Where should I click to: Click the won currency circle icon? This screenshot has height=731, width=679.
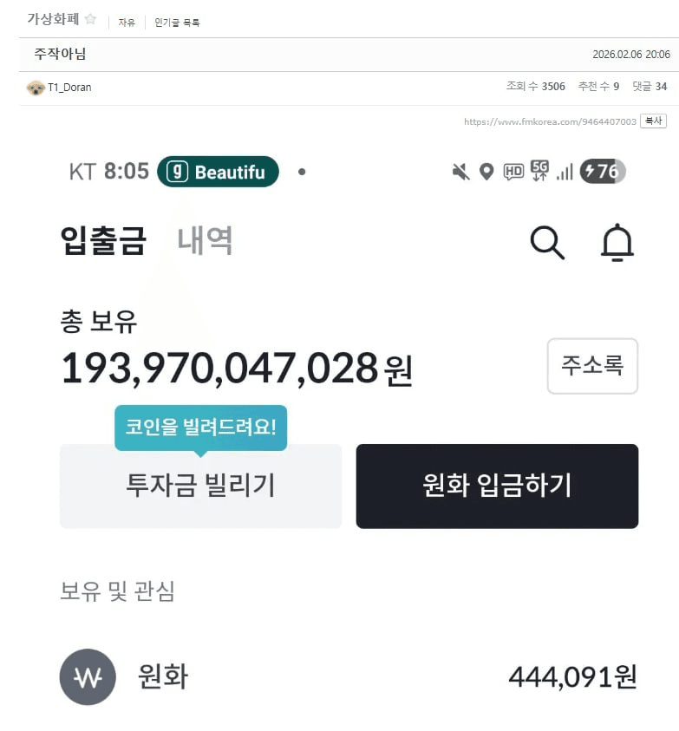click(88, 677)
